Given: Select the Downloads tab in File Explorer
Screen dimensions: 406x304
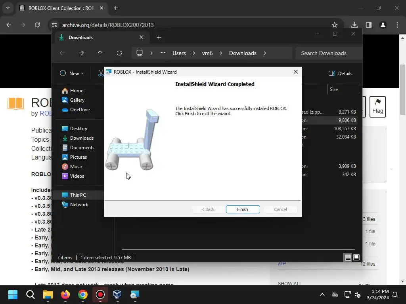Looking at the screenshot, I should (x=101, y=38).
